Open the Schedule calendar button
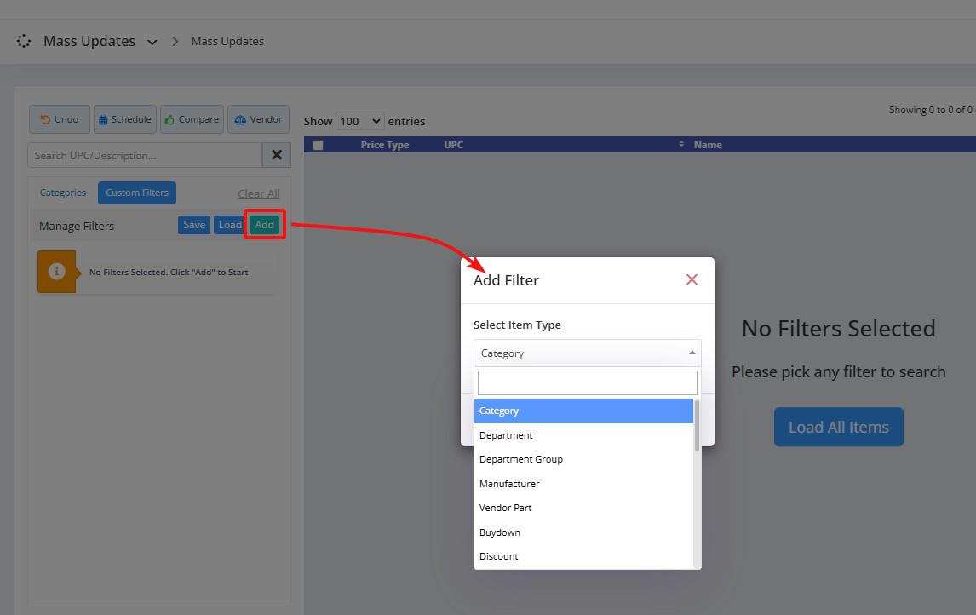 125,119
